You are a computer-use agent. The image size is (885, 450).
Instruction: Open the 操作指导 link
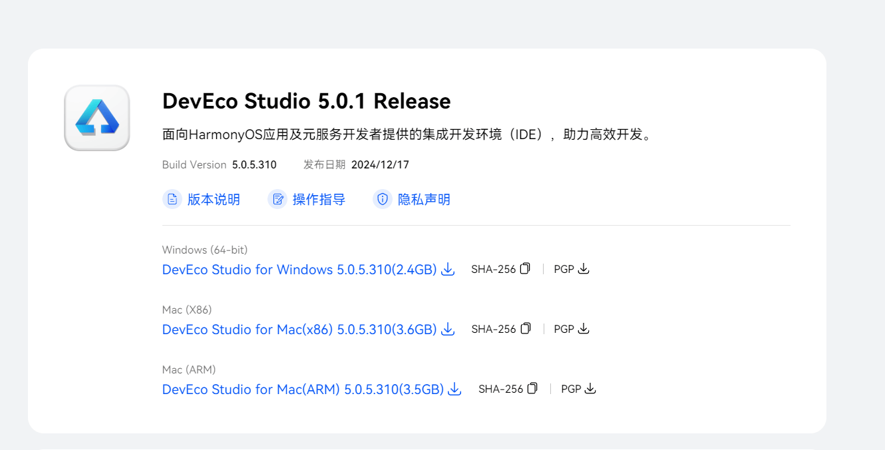tap(319, 200)
